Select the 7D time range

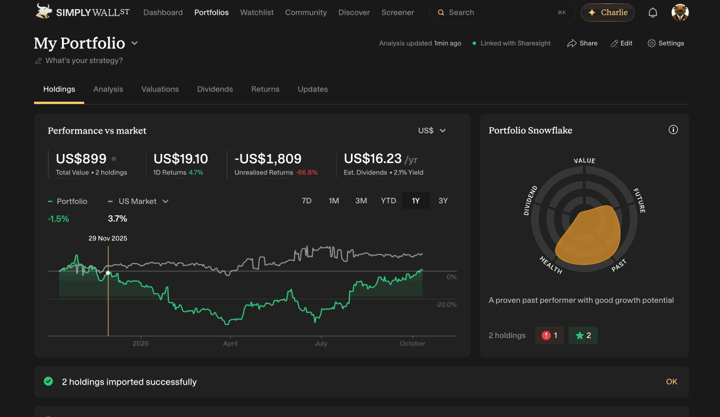pos(307,201)
